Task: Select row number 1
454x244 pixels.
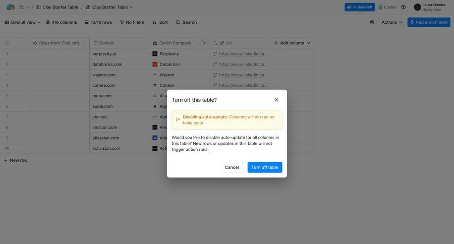Action: point(7,54)
